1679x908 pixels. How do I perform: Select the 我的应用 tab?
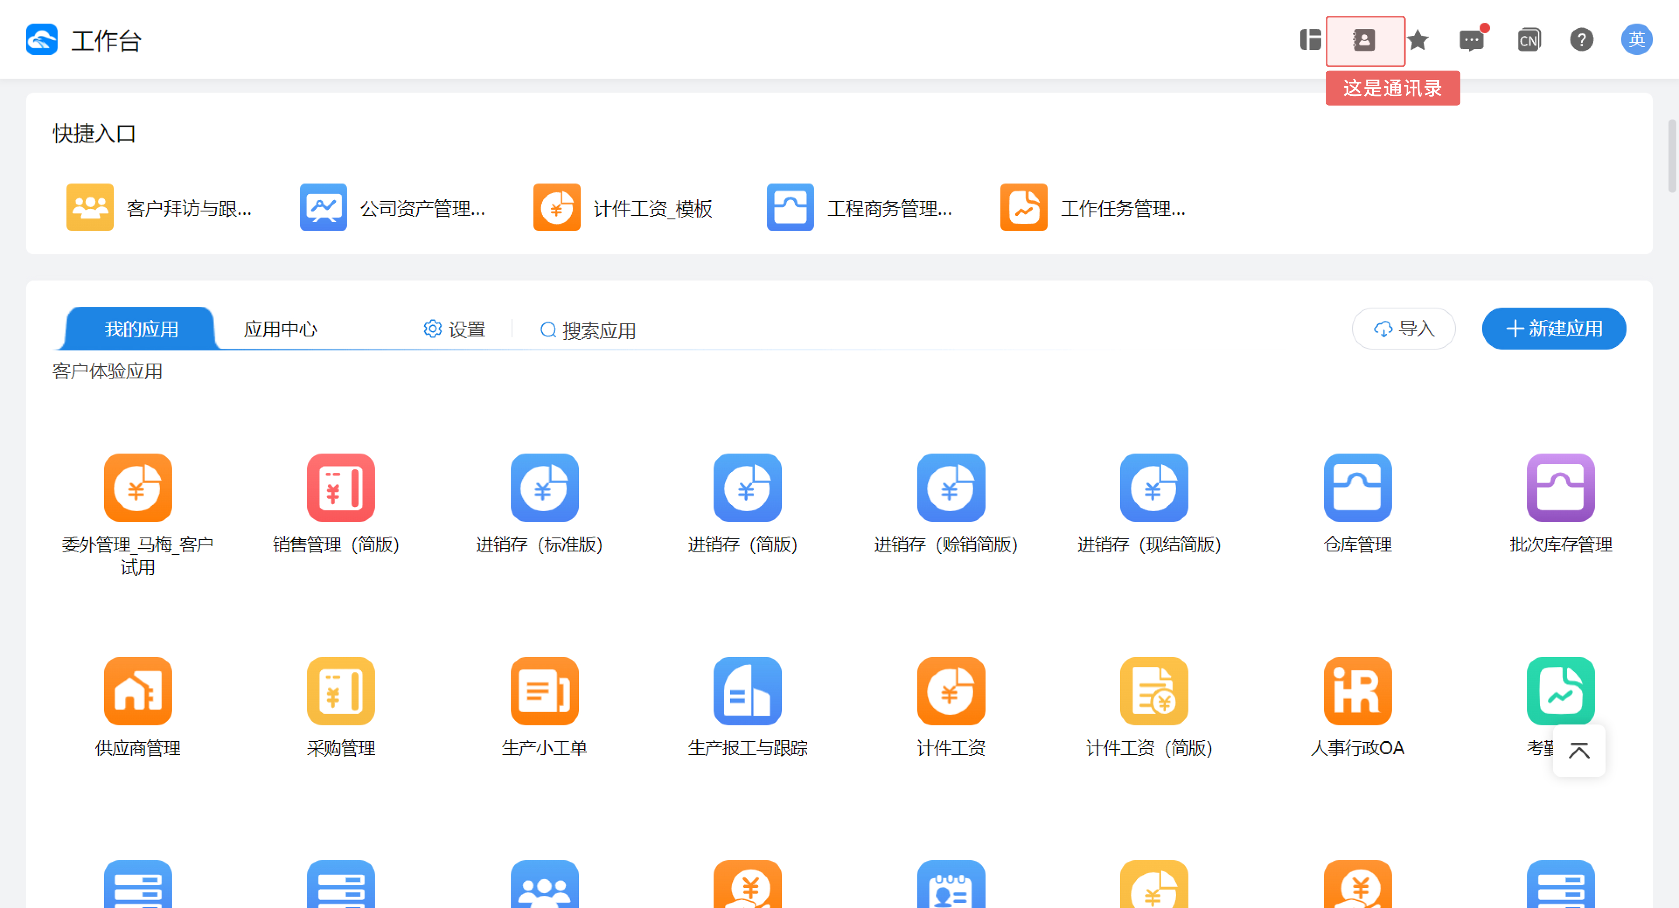141,328
